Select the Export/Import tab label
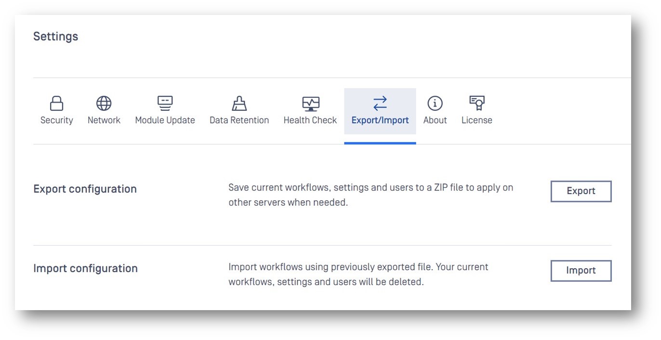This screenshot has height=340, width=661. [380, 120]
